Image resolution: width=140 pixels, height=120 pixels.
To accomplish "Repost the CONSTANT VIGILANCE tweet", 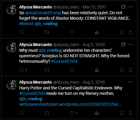I will click(x=47, y=32).
